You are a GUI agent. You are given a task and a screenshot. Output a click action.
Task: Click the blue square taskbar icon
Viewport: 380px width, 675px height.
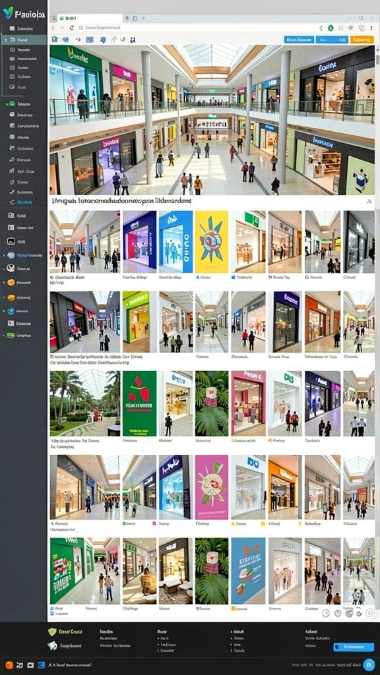(42, 664)
